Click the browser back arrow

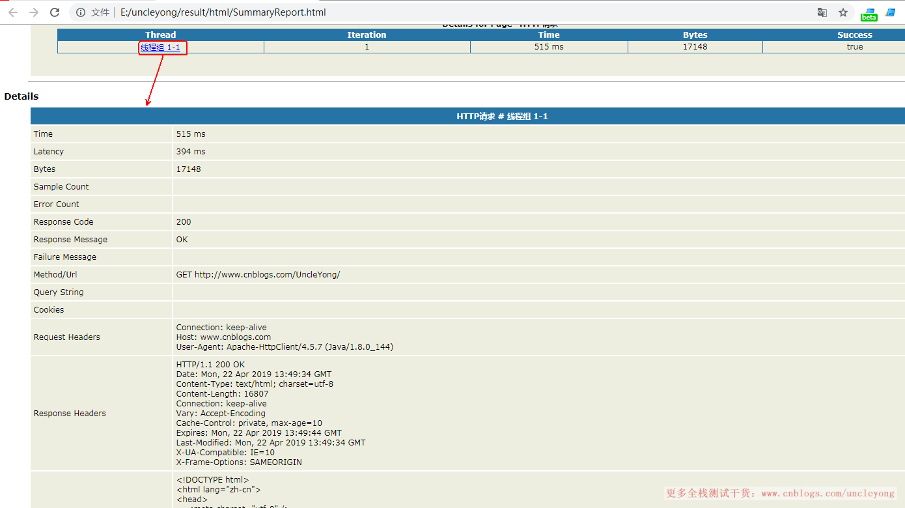13,12
